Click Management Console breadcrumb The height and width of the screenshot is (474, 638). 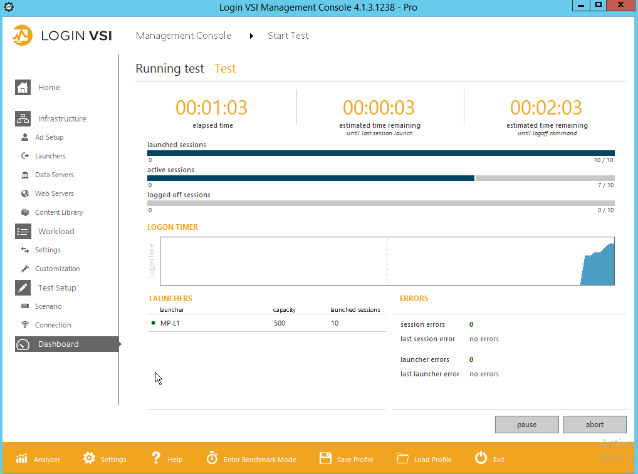pos(183,36)
